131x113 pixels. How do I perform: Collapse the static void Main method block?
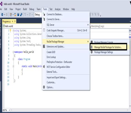(13, 66)
